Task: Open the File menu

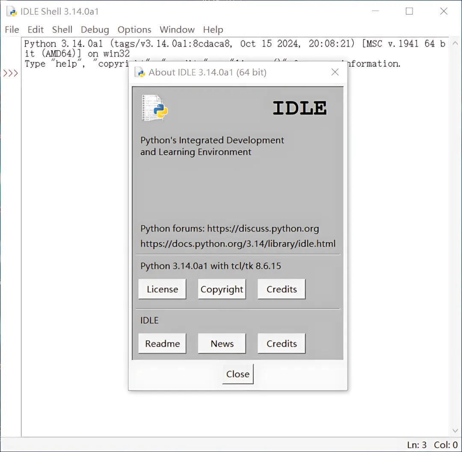Action: tap(12, 30)
